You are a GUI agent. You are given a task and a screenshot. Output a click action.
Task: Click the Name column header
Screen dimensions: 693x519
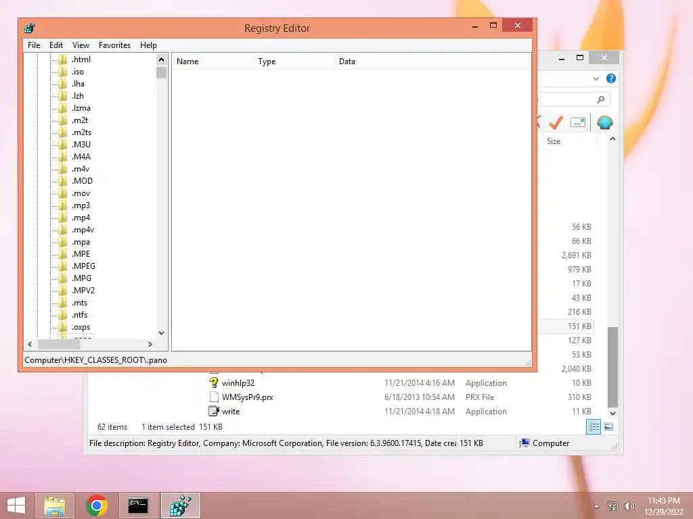tap(213, 61)
